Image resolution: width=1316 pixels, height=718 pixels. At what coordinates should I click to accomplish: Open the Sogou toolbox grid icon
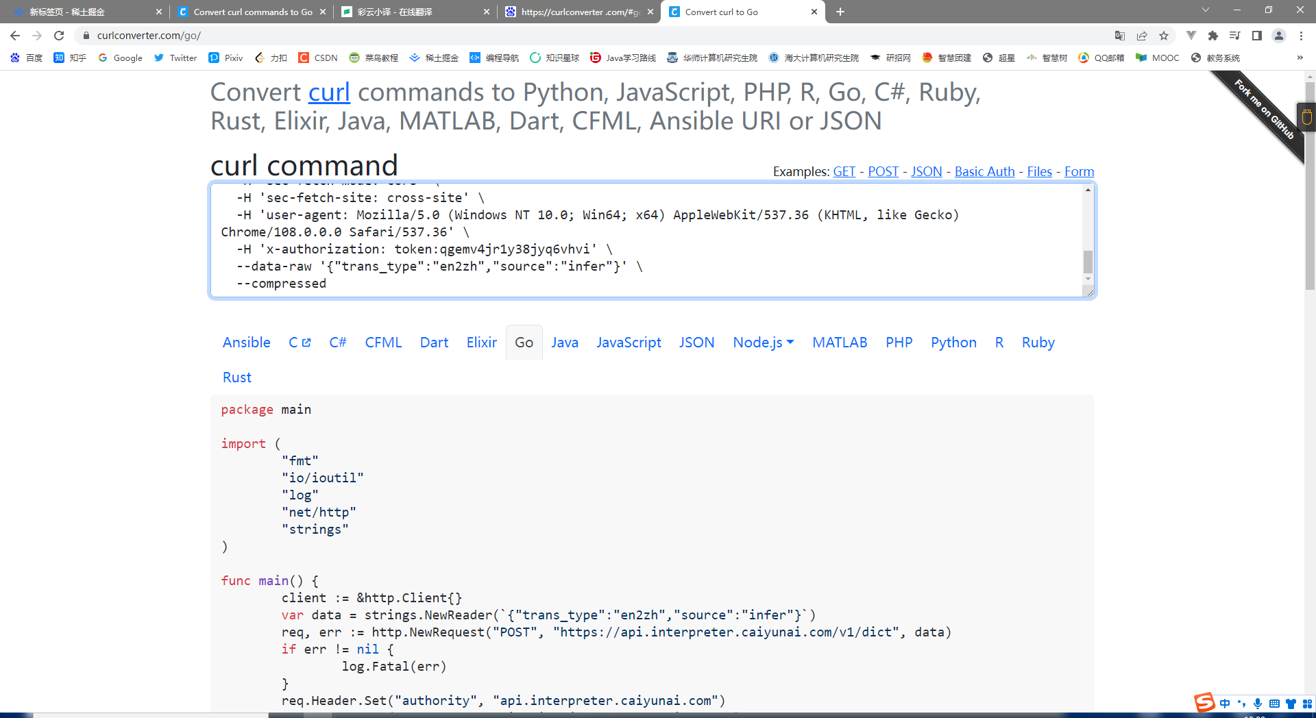(1308, 704)
